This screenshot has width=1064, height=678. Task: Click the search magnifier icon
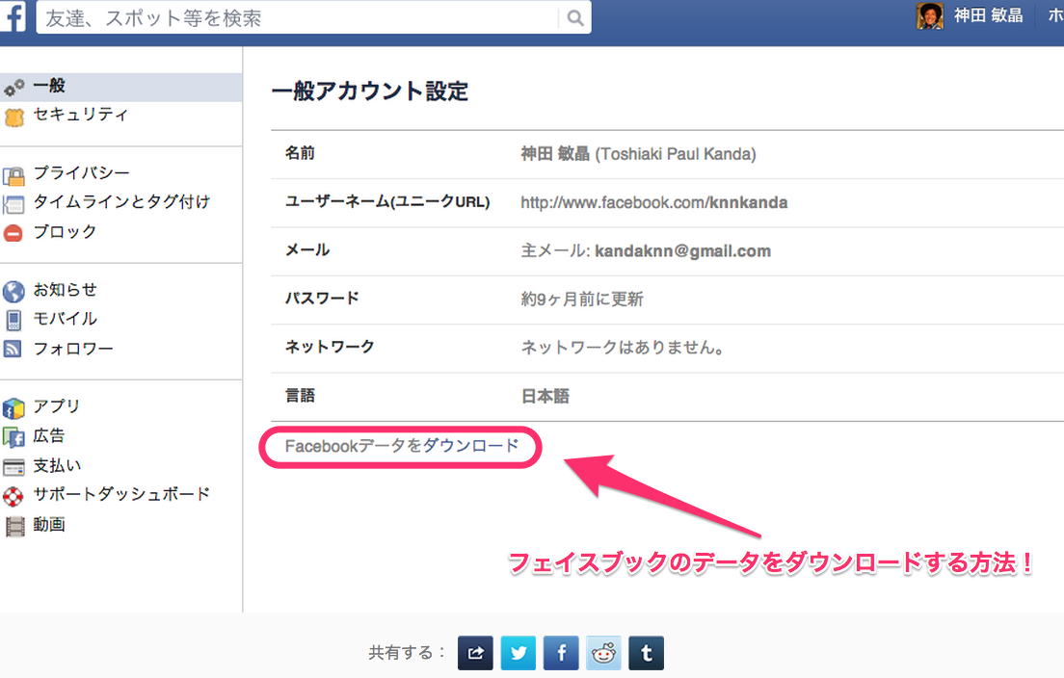click(x=574, y=18)
